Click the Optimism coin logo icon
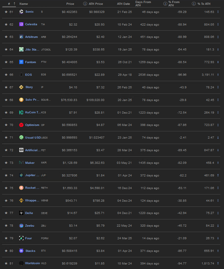 [x=21, y=125]
